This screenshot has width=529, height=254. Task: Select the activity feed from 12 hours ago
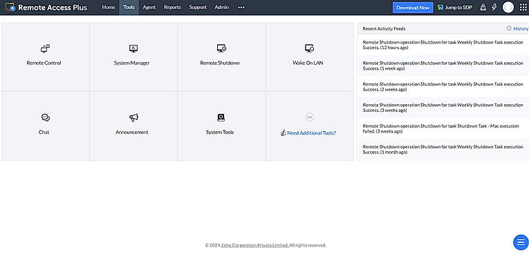443,45
